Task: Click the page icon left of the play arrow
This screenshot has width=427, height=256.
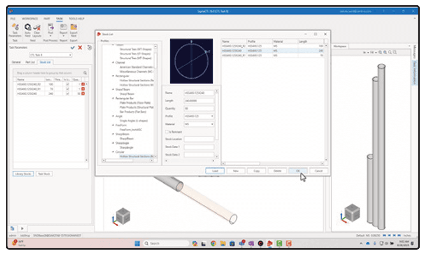Action: (12, 228)
